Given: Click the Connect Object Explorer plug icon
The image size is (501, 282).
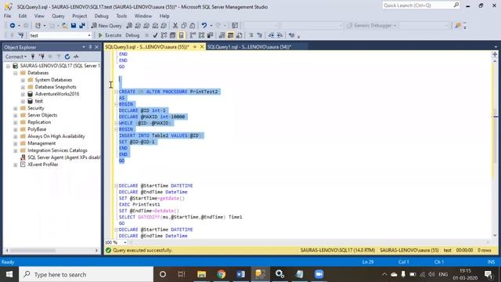Looking at the screenshot, I should [x=33, y=56].
